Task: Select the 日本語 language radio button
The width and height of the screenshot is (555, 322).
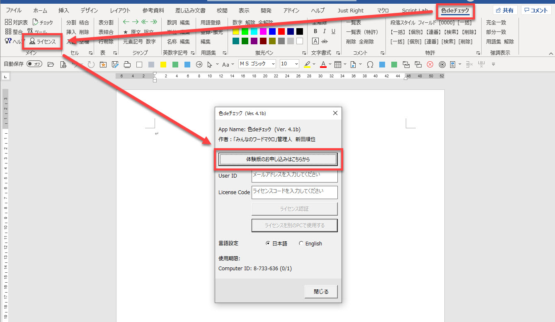Action: [x=268, y=244]
